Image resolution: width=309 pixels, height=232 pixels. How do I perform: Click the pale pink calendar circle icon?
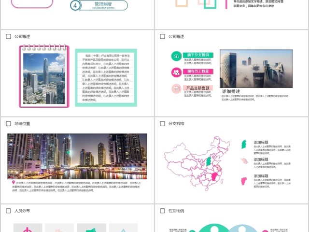tap(176, 88)
